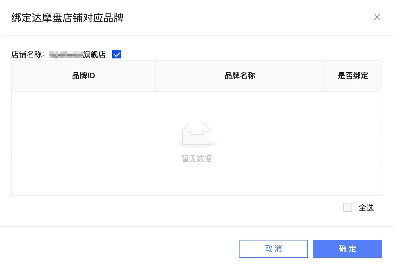The width and height of the screenshot is (394, 267).
Task: Tick the 全选 select-all checkbox
Action: pos(348,208)
